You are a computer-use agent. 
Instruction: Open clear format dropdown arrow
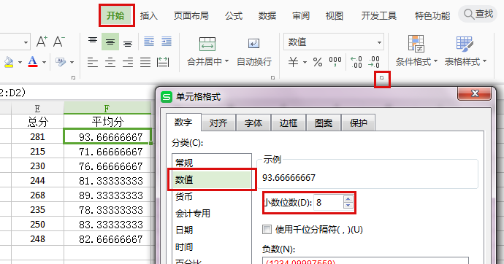click(72, 62)
